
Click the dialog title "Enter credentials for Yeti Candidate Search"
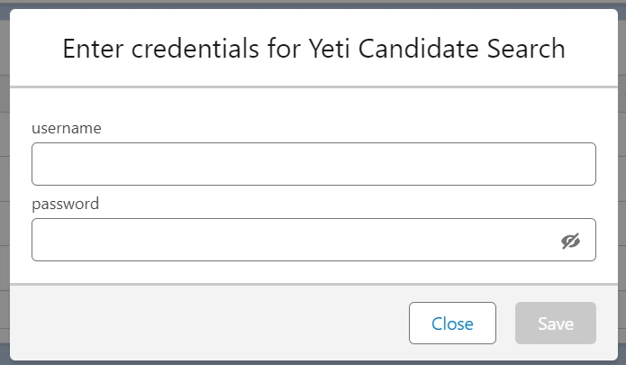[x=313, y=49]
